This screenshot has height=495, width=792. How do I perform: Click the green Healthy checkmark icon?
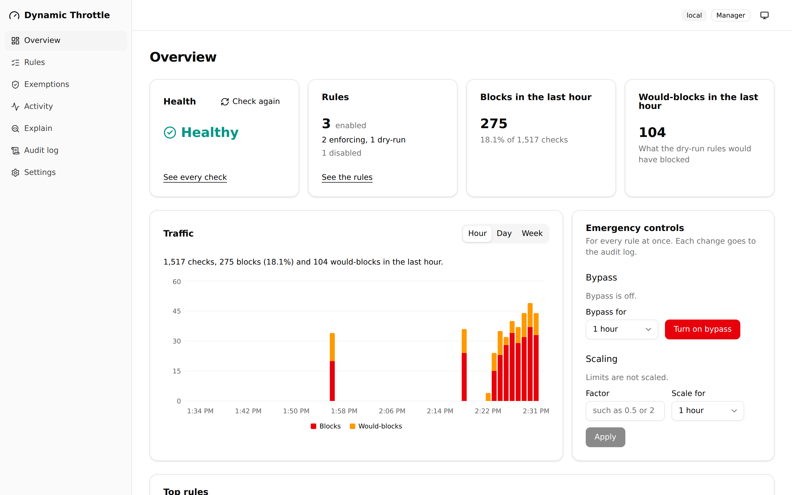point(170,133)
